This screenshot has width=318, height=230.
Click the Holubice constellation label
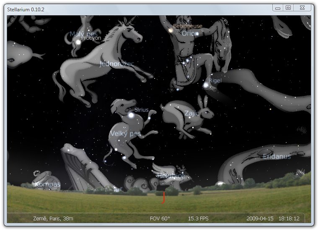pyautogui.click(x=171, y=176)
